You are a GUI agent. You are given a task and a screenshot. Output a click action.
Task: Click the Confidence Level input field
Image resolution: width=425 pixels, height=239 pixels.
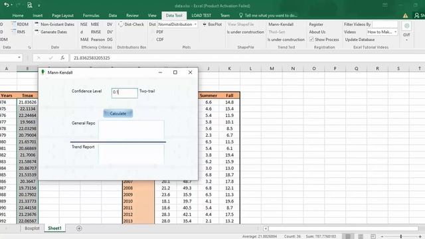click(x=124, y=93)
